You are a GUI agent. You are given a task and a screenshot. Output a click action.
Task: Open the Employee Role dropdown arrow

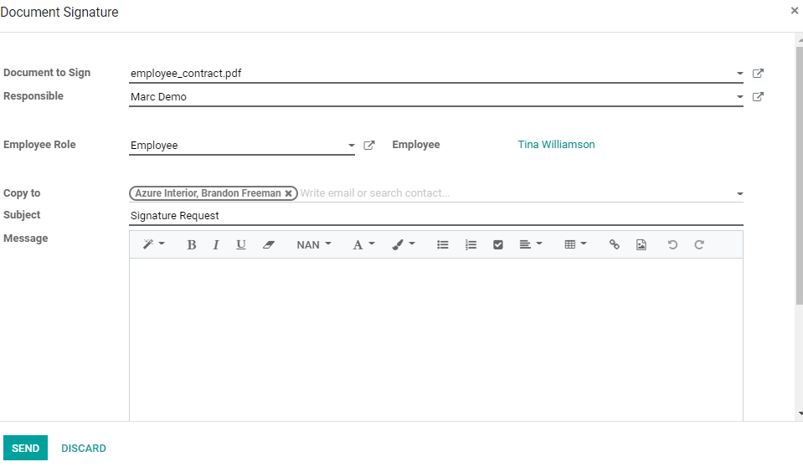[351, 146]
